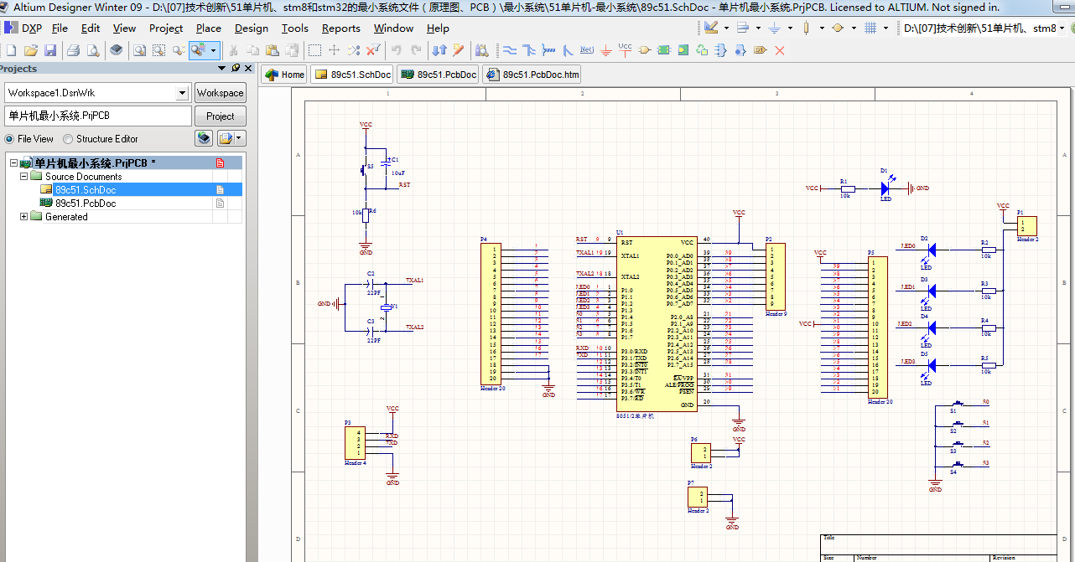Click the Place Net Label icon

(587, 50)
